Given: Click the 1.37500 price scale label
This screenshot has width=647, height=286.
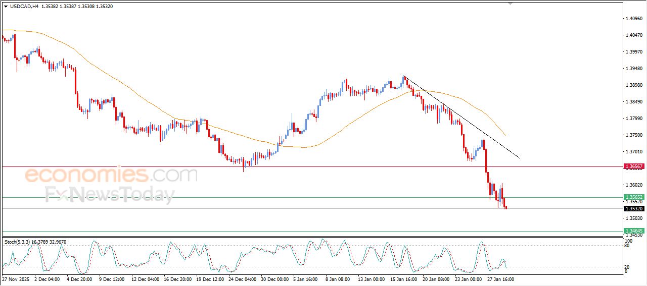Looking at the screenshot, I should coord(634,135).
